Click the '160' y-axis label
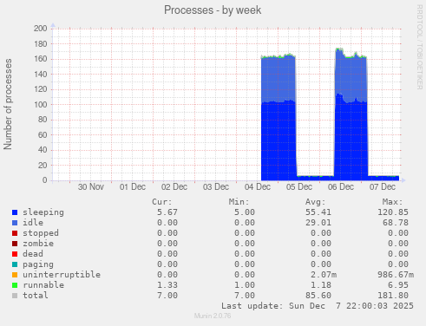 click(x=41, y=59)
